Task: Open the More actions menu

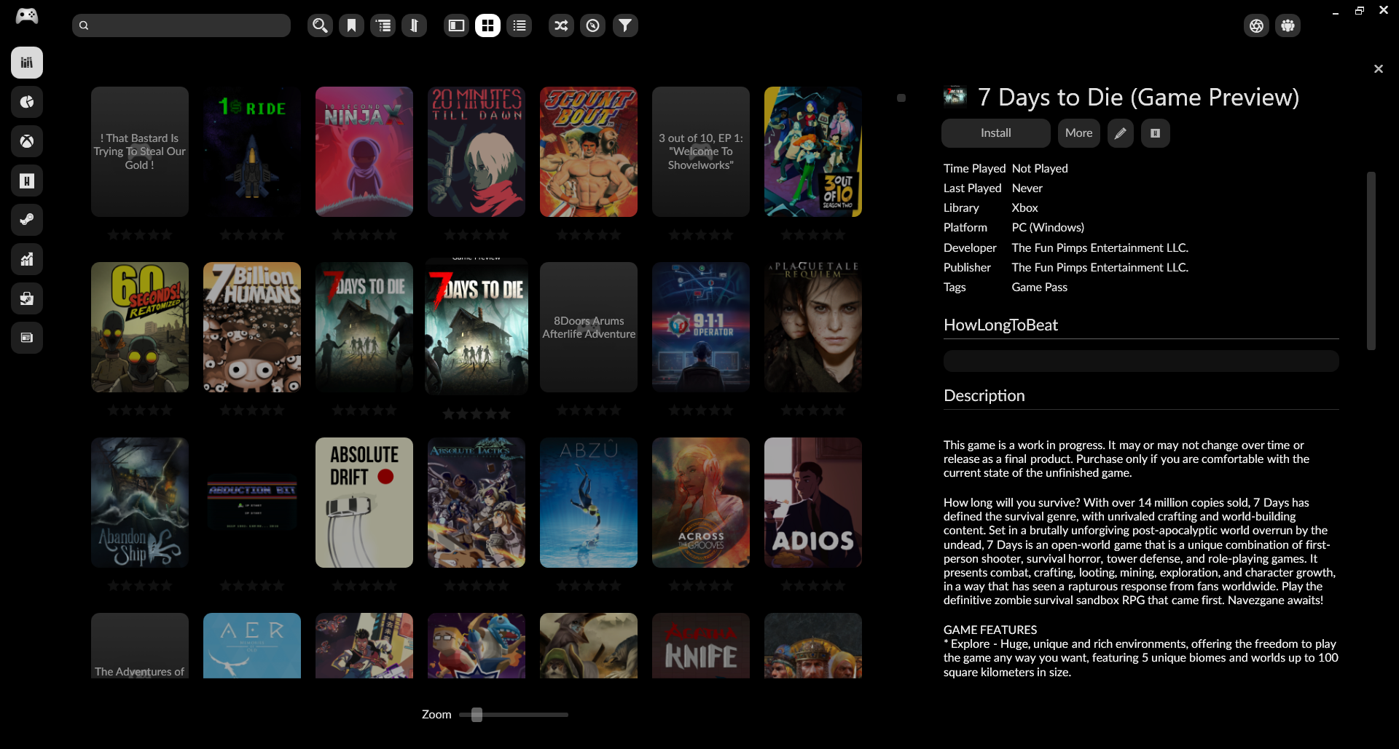Action: point(1078,133)
